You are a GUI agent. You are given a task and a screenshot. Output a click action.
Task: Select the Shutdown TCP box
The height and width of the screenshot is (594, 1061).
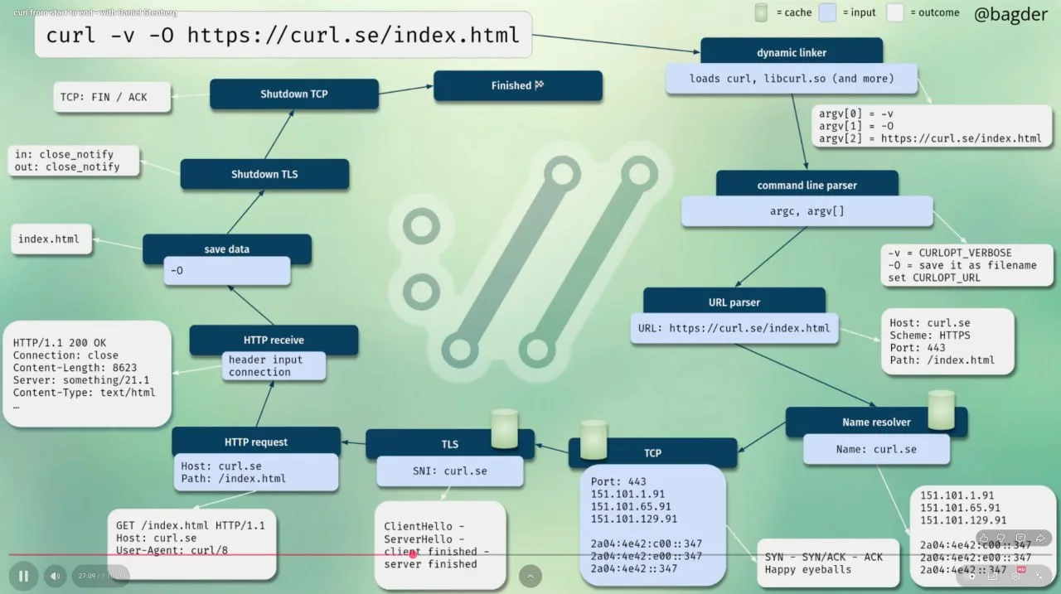pyautogui.click(x=294, y=94)
